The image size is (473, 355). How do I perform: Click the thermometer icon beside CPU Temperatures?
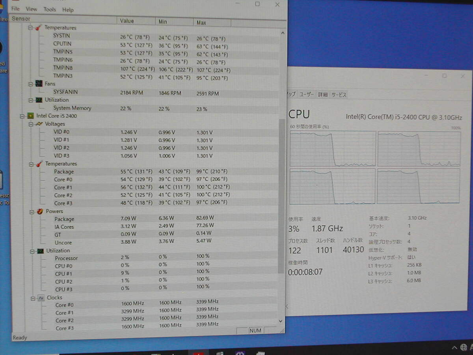(39, 164)
